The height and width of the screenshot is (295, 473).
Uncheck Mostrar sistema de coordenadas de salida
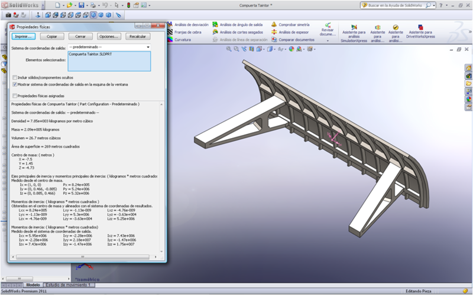(15, 84)
